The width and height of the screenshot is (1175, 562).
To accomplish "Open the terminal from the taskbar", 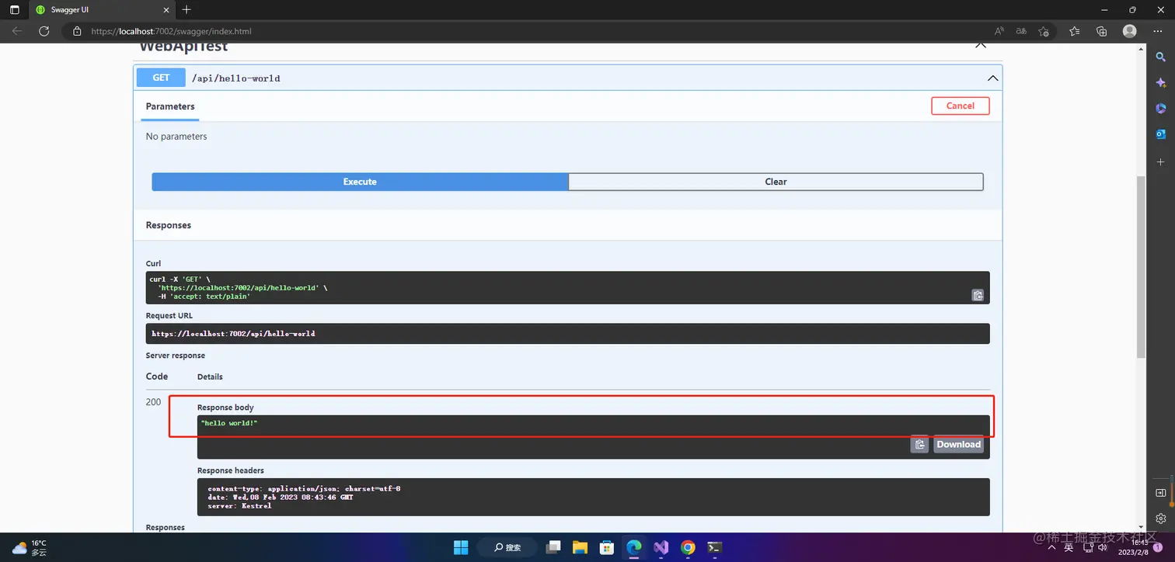I will tap(715, 547).
